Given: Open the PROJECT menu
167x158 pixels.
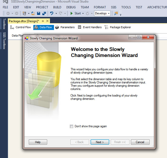Looking at the screenshot, I should [42, 7].
